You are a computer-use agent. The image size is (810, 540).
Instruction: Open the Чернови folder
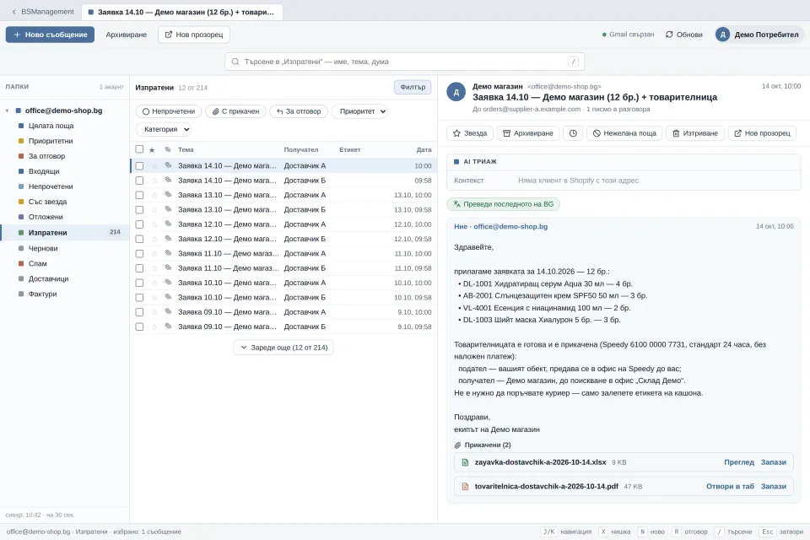43,248
